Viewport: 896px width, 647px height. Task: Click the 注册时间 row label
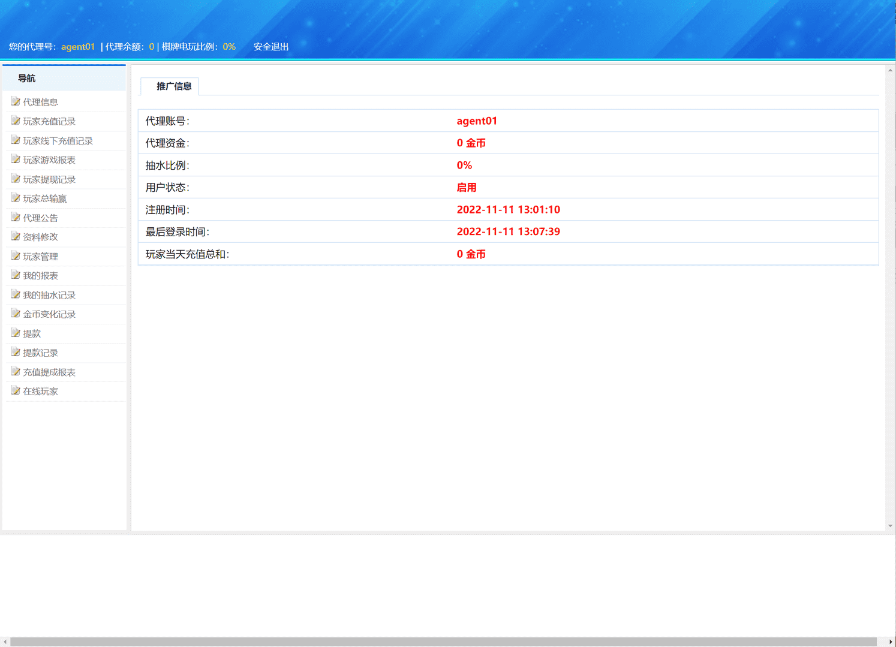click(x=167, y=210)
